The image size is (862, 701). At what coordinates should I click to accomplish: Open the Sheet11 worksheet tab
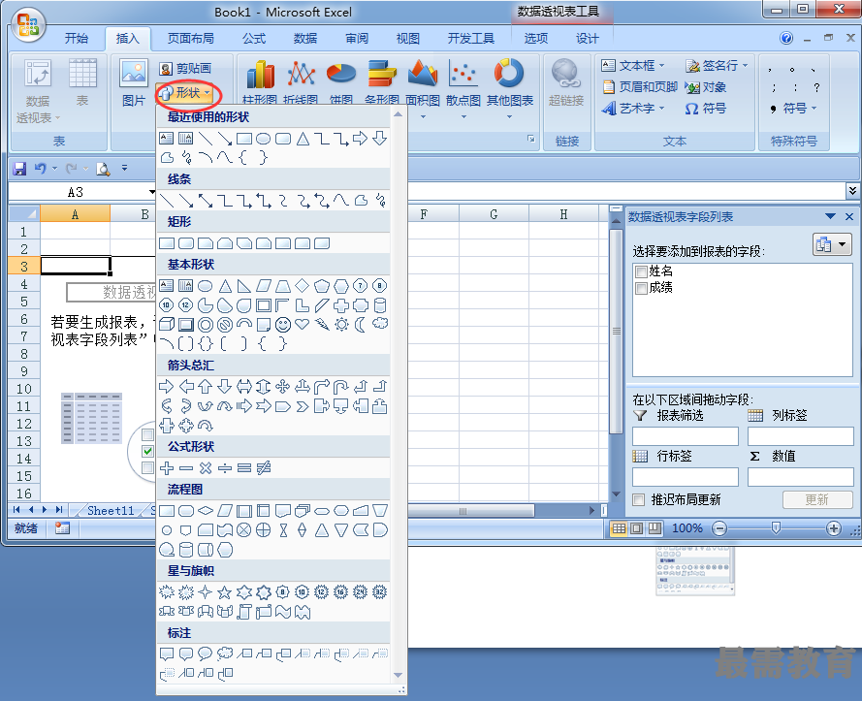tap(111, 511)
